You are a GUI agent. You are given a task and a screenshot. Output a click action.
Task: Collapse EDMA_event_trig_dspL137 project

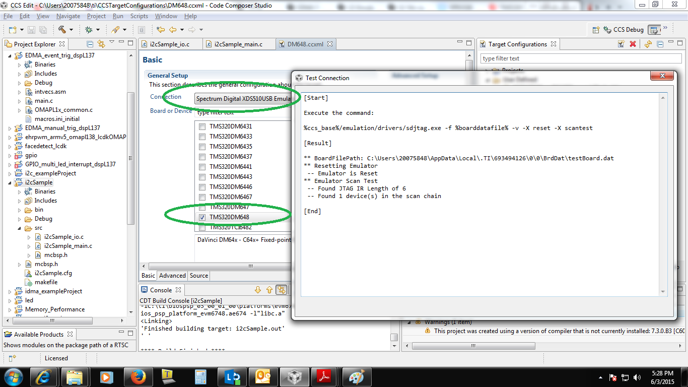click(x=10, y=55)
